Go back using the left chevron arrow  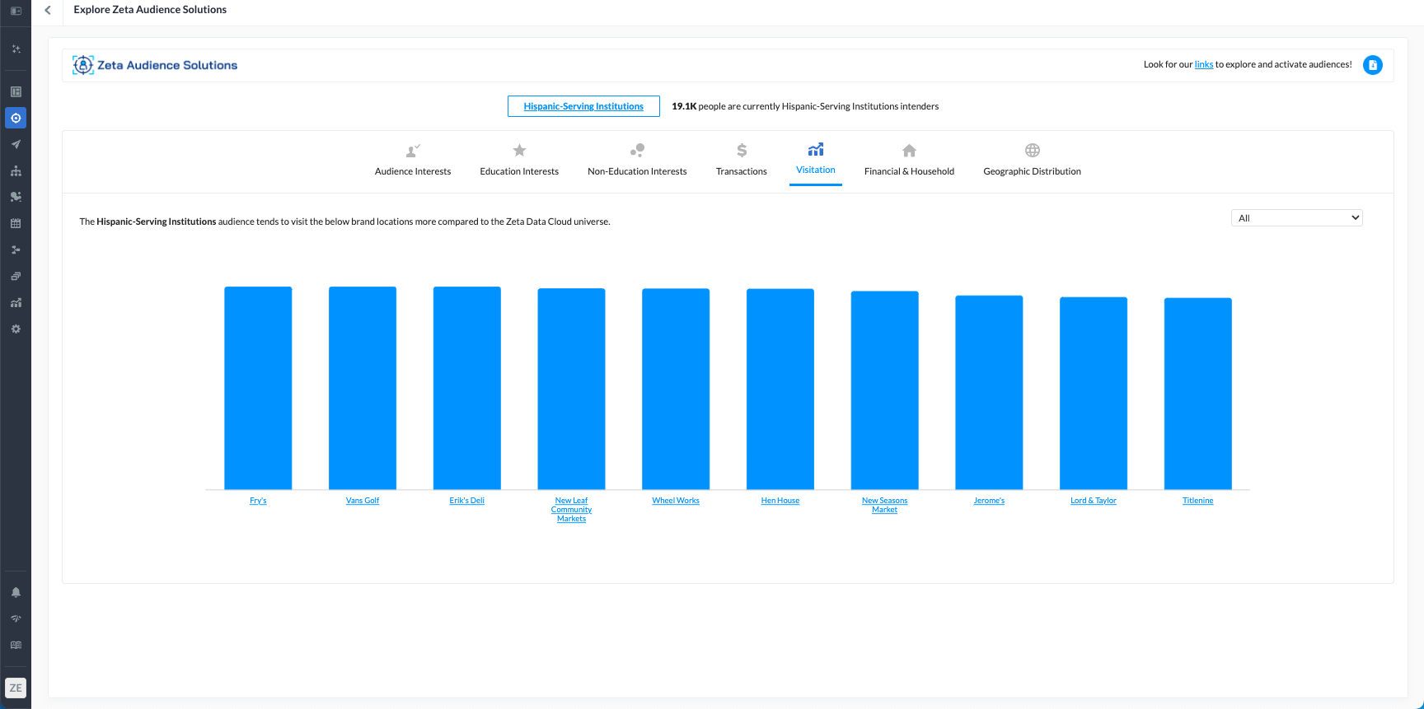coord(48,10)
